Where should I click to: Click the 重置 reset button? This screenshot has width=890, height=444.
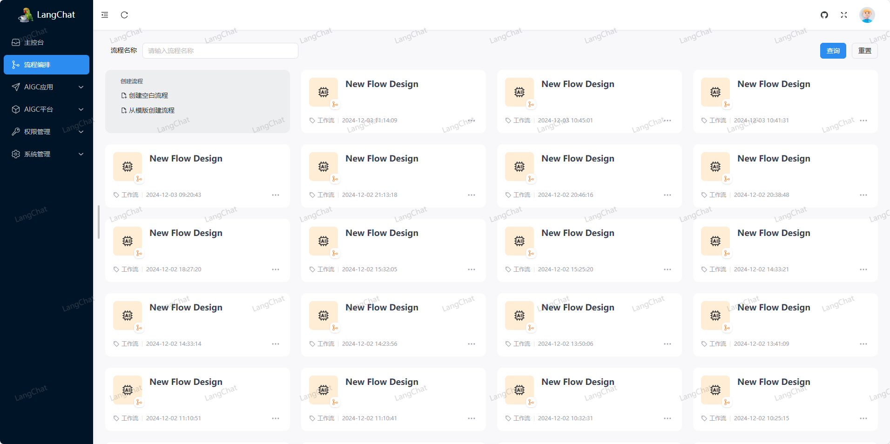(x=865, y=51)
